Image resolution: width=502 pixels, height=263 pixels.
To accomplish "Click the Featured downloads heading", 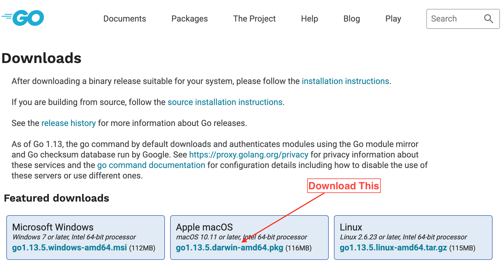I will [x=56, y=198].
